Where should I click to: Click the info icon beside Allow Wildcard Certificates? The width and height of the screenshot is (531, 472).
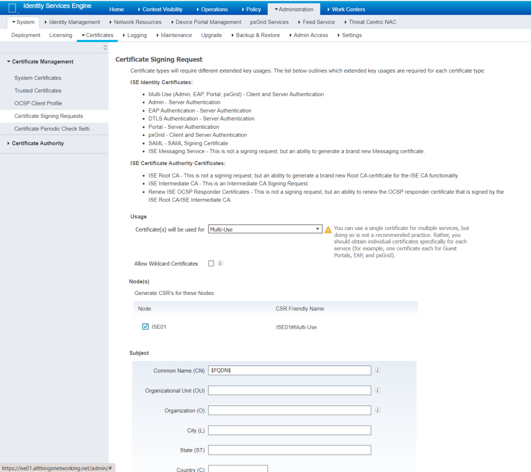pos(220,263)
